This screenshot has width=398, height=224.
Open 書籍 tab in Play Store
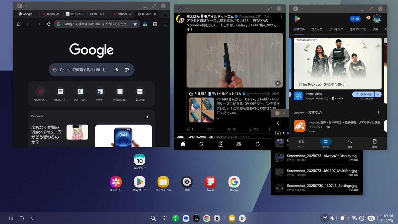(x=374, y=143)
